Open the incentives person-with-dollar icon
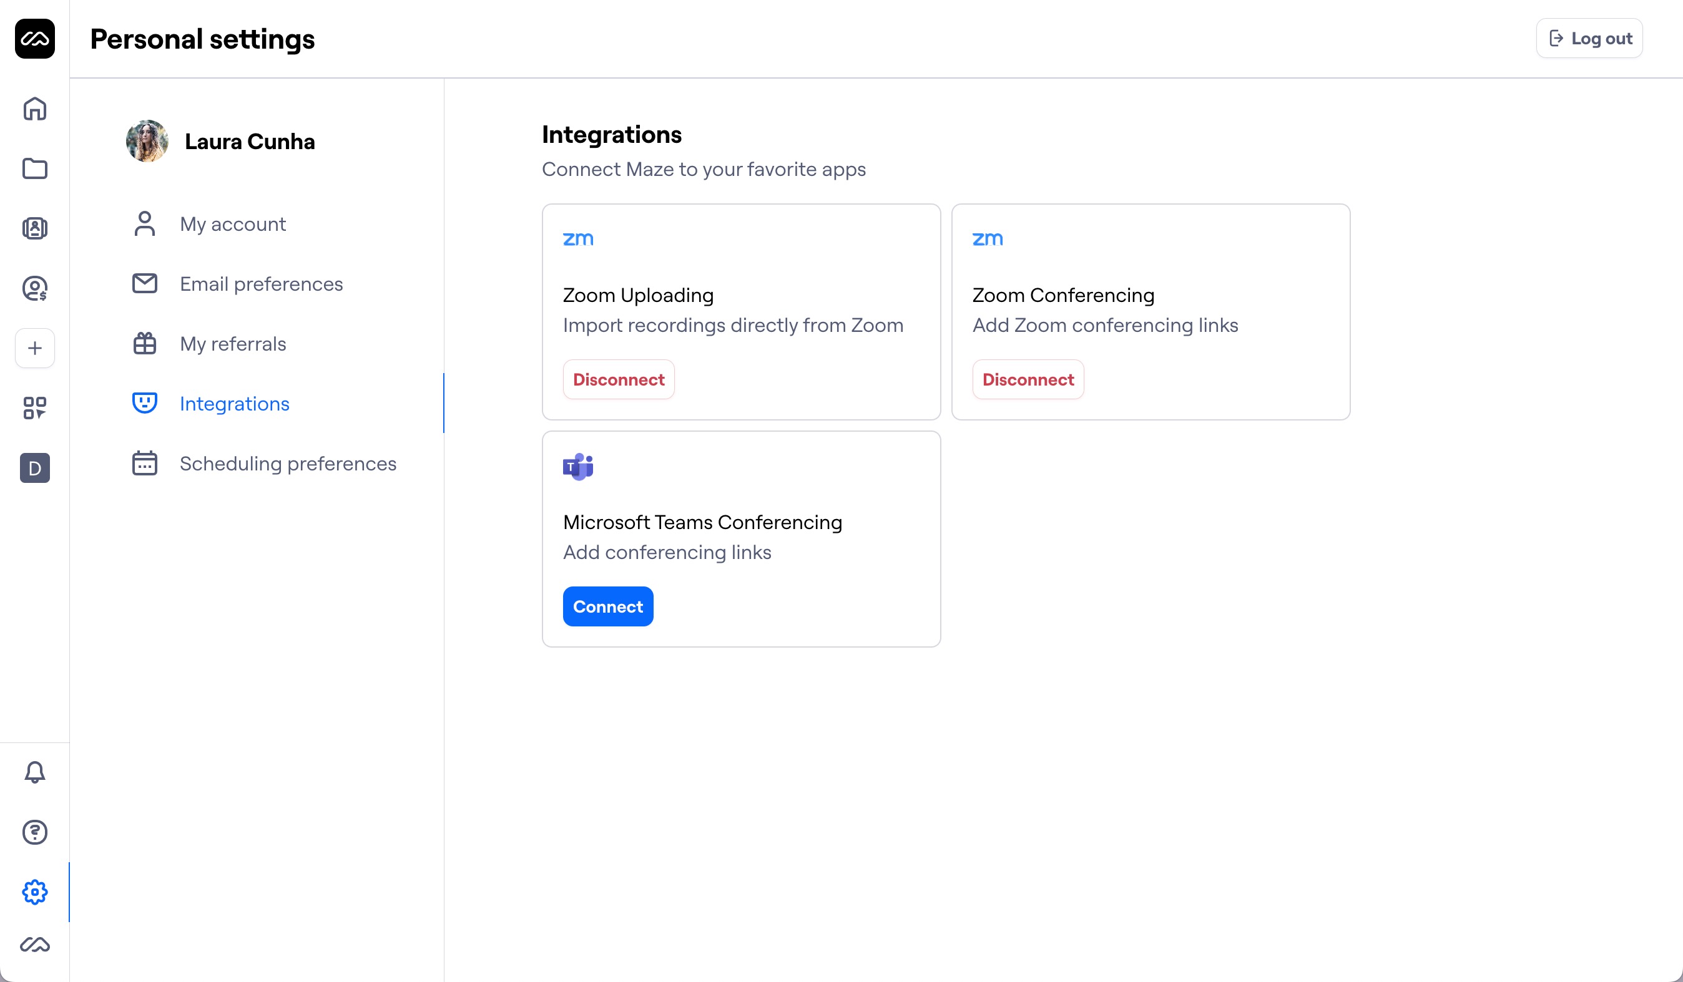The image size is (1683, 982). pyautogui.click(x=34, y=288)
